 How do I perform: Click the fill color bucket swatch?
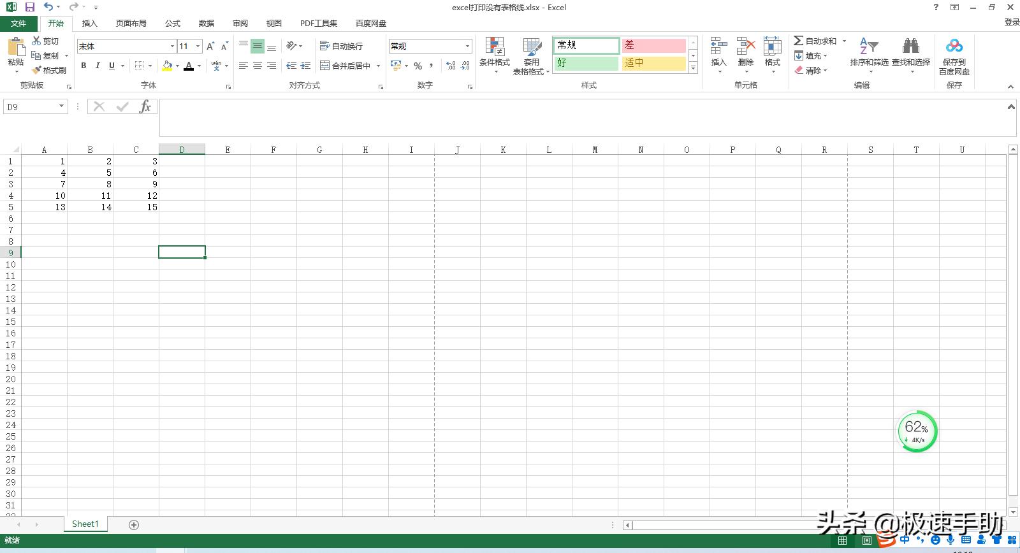click(167, 66)
